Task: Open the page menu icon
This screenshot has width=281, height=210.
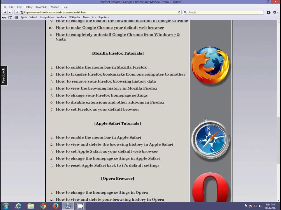Action: point(269,12)
